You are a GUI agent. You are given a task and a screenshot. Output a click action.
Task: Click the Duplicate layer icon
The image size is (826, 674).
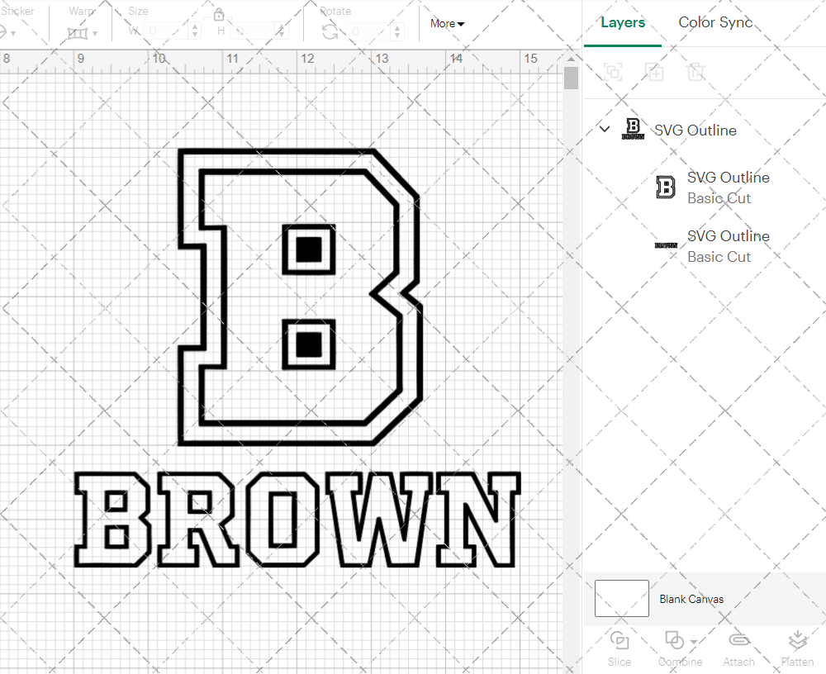click(655, 72)
